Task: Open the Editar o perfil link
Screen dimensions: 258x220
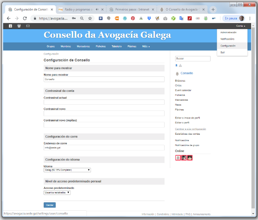Action: (x=182, y=122)
